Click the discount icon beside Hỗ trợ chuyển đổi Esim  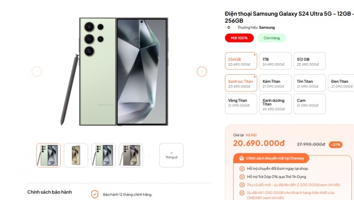pyautogui.click(x=242, y=168)
